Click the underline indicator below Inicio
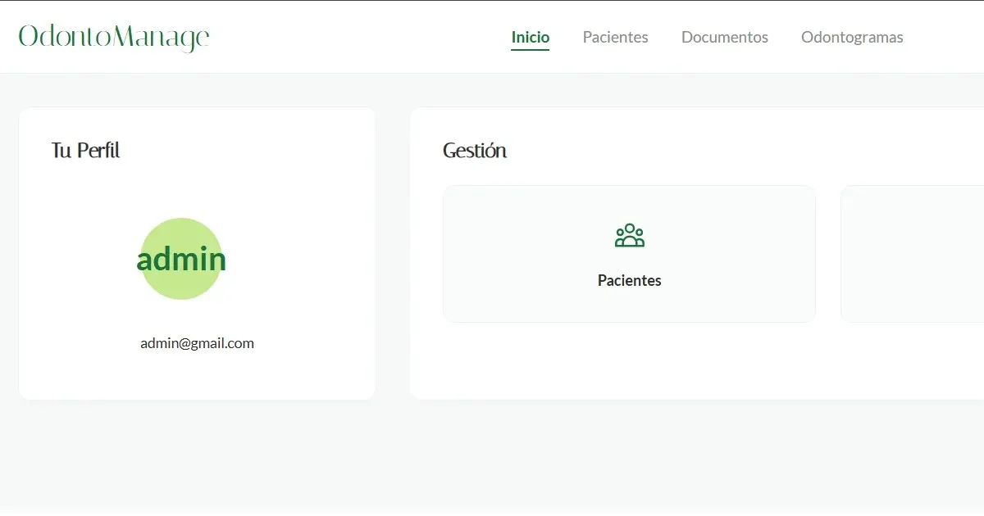This screenshot has width=984, height=516. coord(530,51)
